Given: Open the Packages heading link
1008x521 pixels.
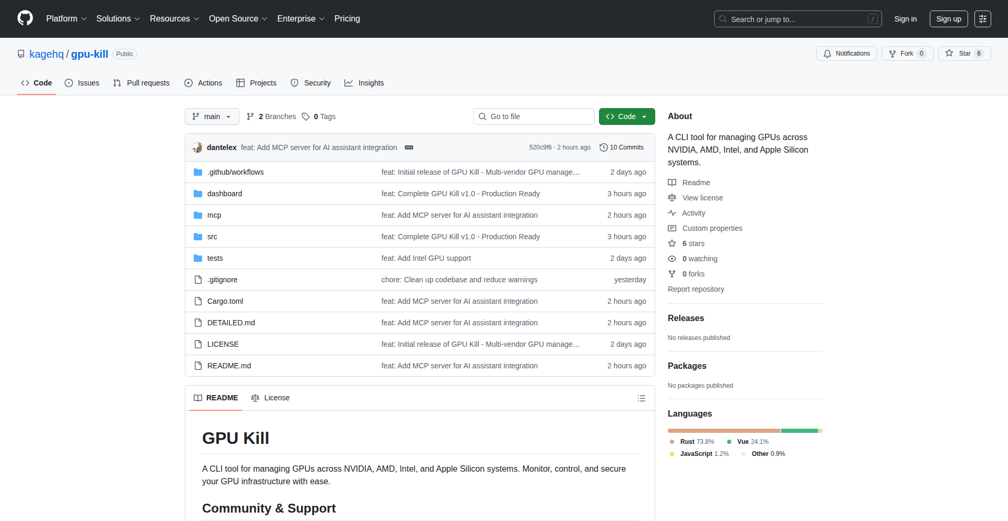Looking at the screenshot, I should pyautogui.click(x=687, y=366).
